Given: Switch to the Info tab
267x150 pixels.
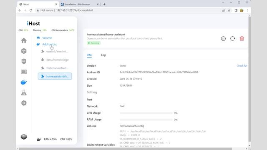Looking at the screenshot, I should [89, 55].
